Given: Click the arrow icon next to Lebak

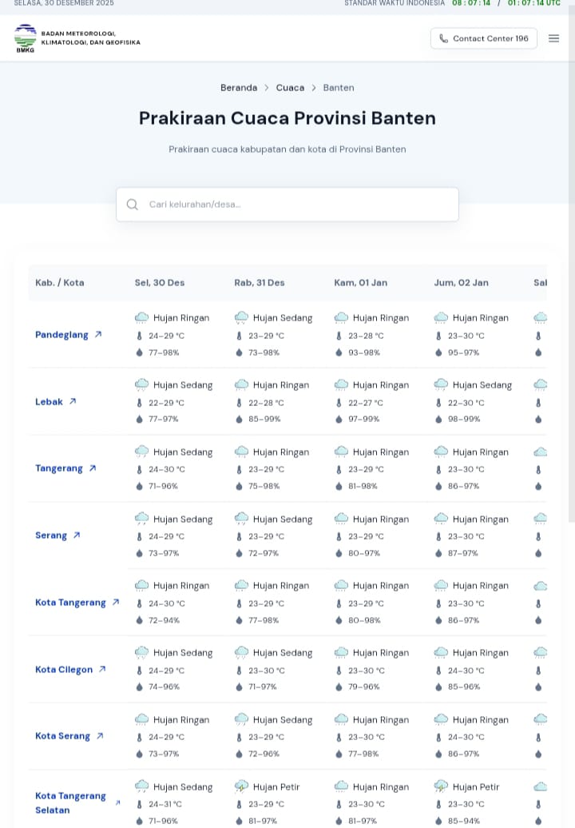Looking at the screenshot, I should click(x=73, y=402).
